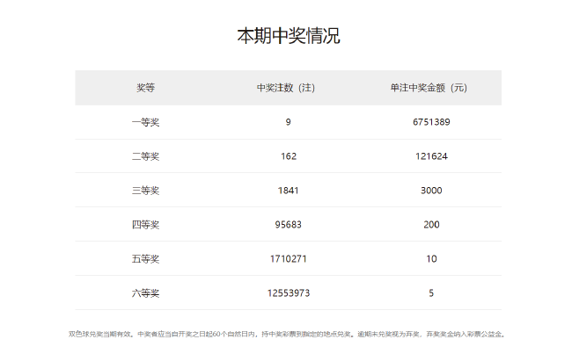Click the 本期中奖情况 page title

click(x=288, y=36)
